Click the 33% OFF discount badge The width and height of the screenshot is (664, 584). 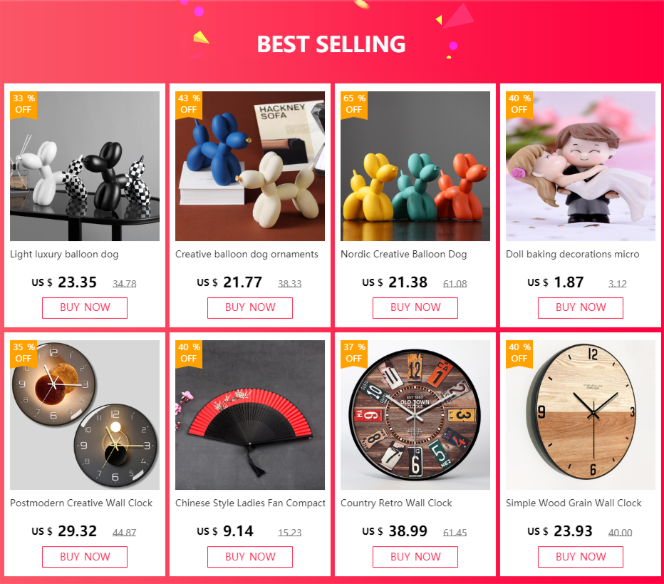point(24,104)
